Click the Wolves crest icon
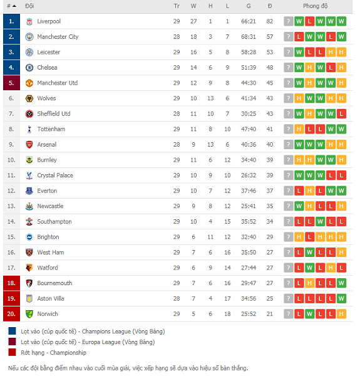 tap(29, 98)
